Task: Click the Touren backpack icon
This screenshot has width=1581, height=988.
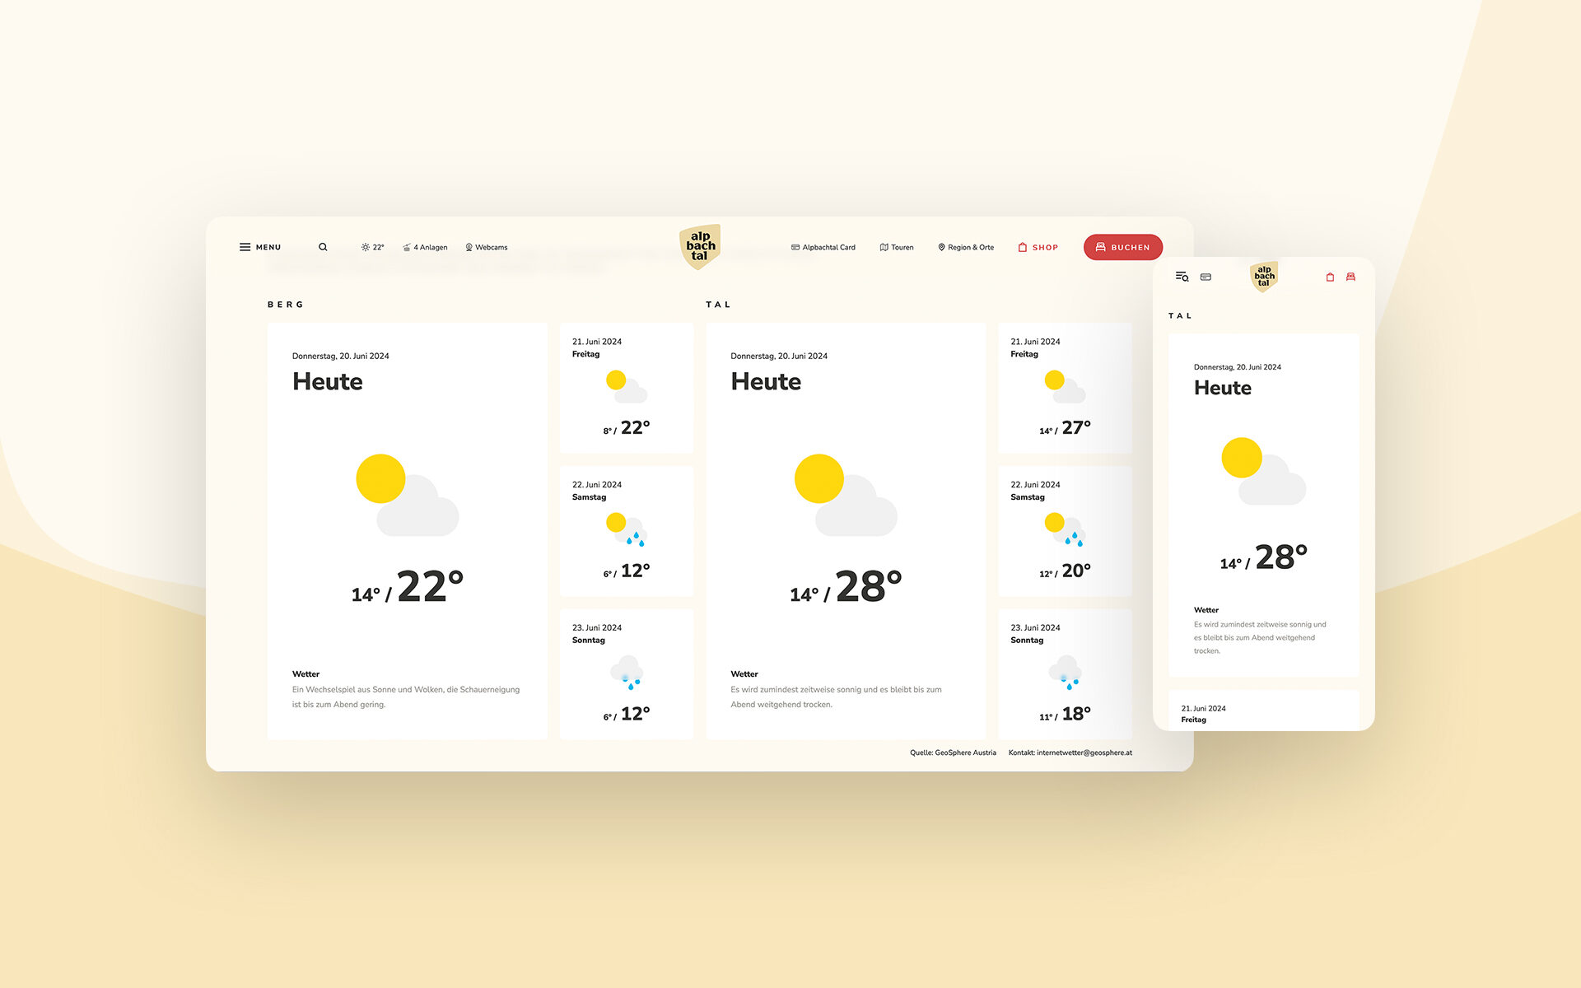Action: [884, 247]
